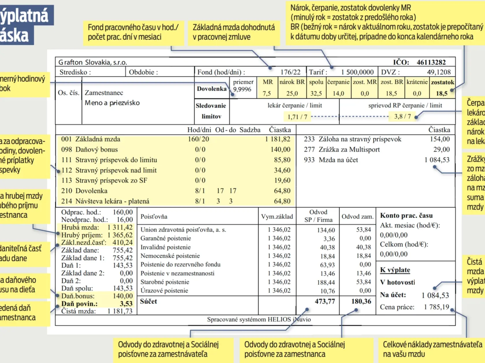Screen dimensions: 485x363
Task: Click the DVZ value 49,1208
Action: tap(439, 72)
